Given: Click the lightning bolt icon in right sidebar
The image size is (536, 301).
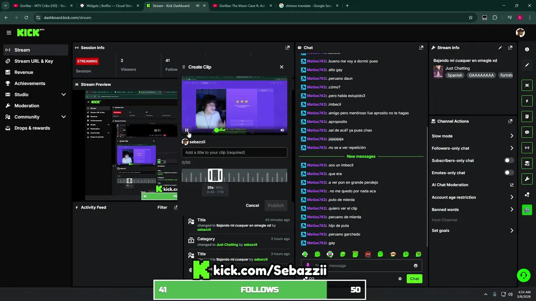Looking at the screenshot, I should coord(527,101).
